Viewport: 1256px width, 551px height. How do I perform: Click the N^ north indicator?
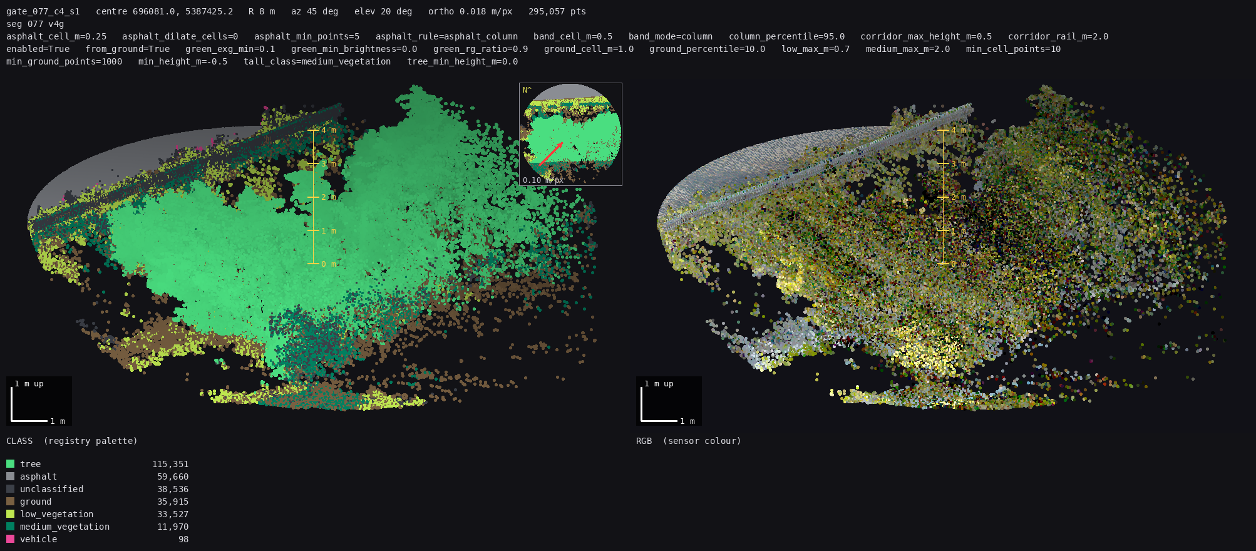pos(527,90)
